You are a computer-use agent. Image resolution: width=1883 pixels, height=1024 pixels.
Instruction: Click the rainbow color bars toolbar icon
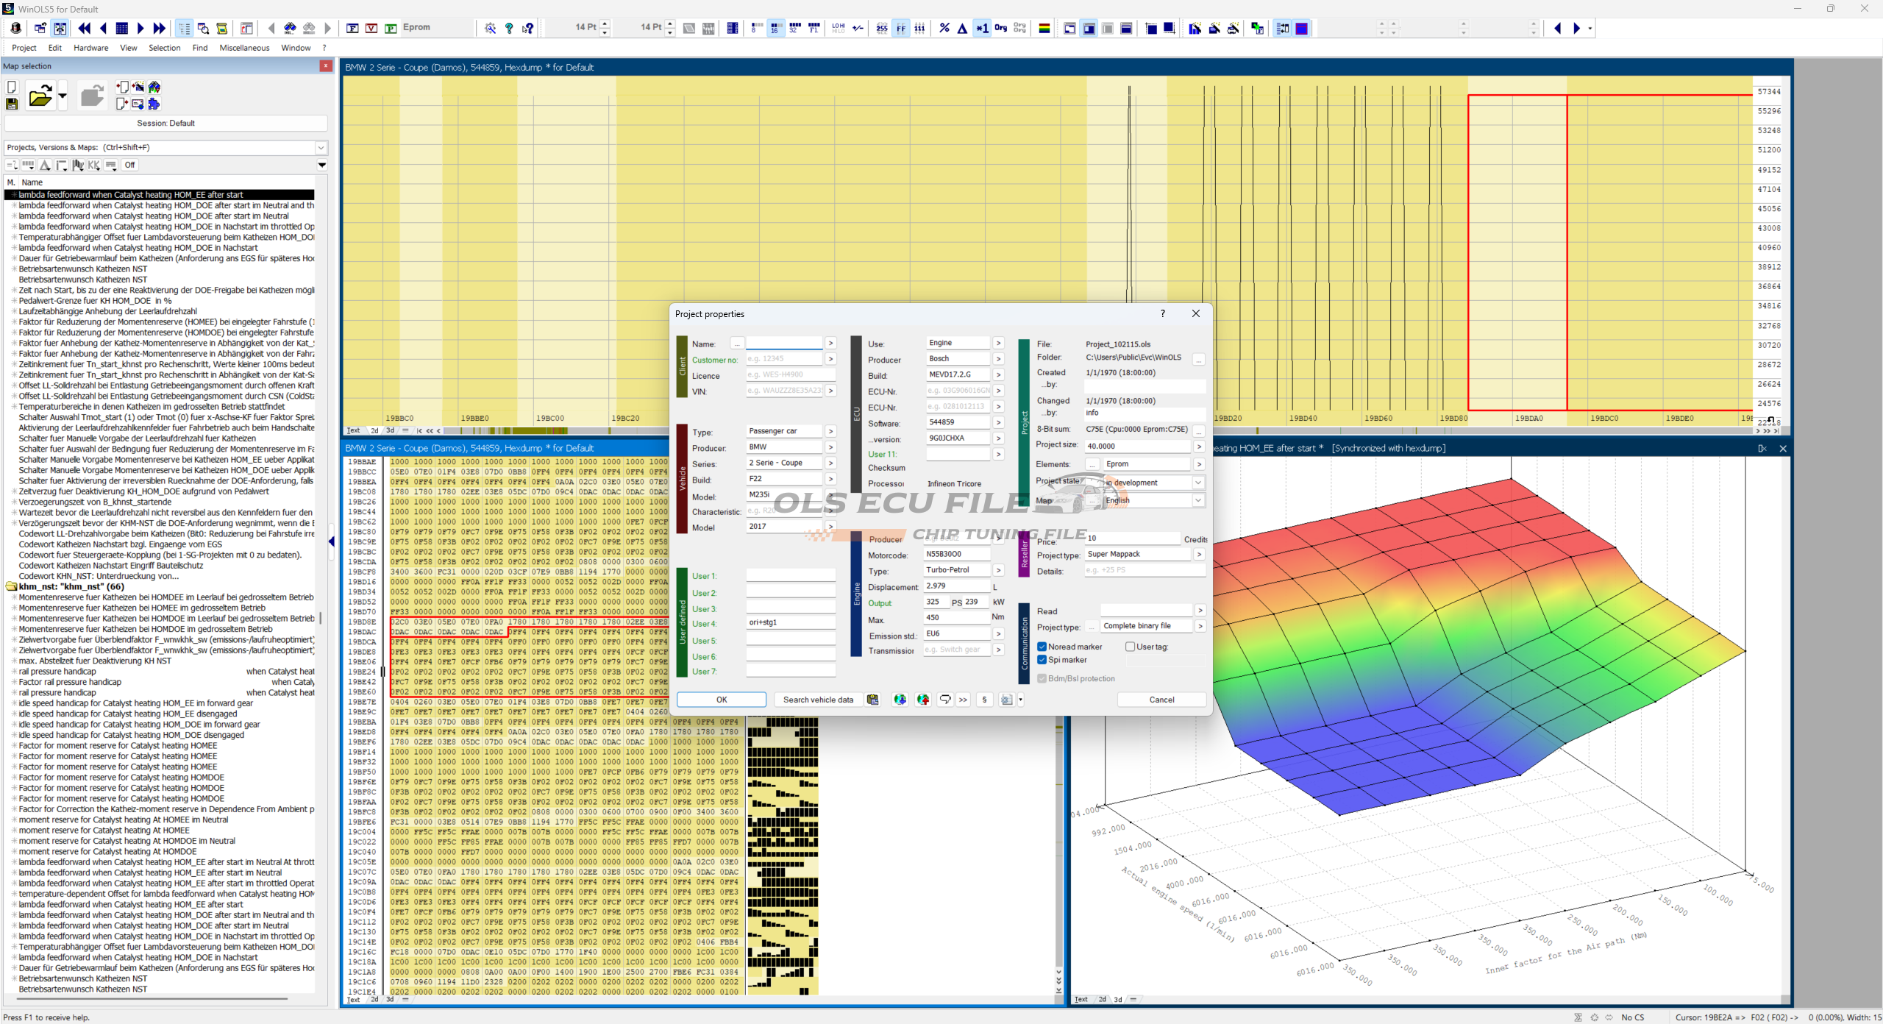point(1044,28)
